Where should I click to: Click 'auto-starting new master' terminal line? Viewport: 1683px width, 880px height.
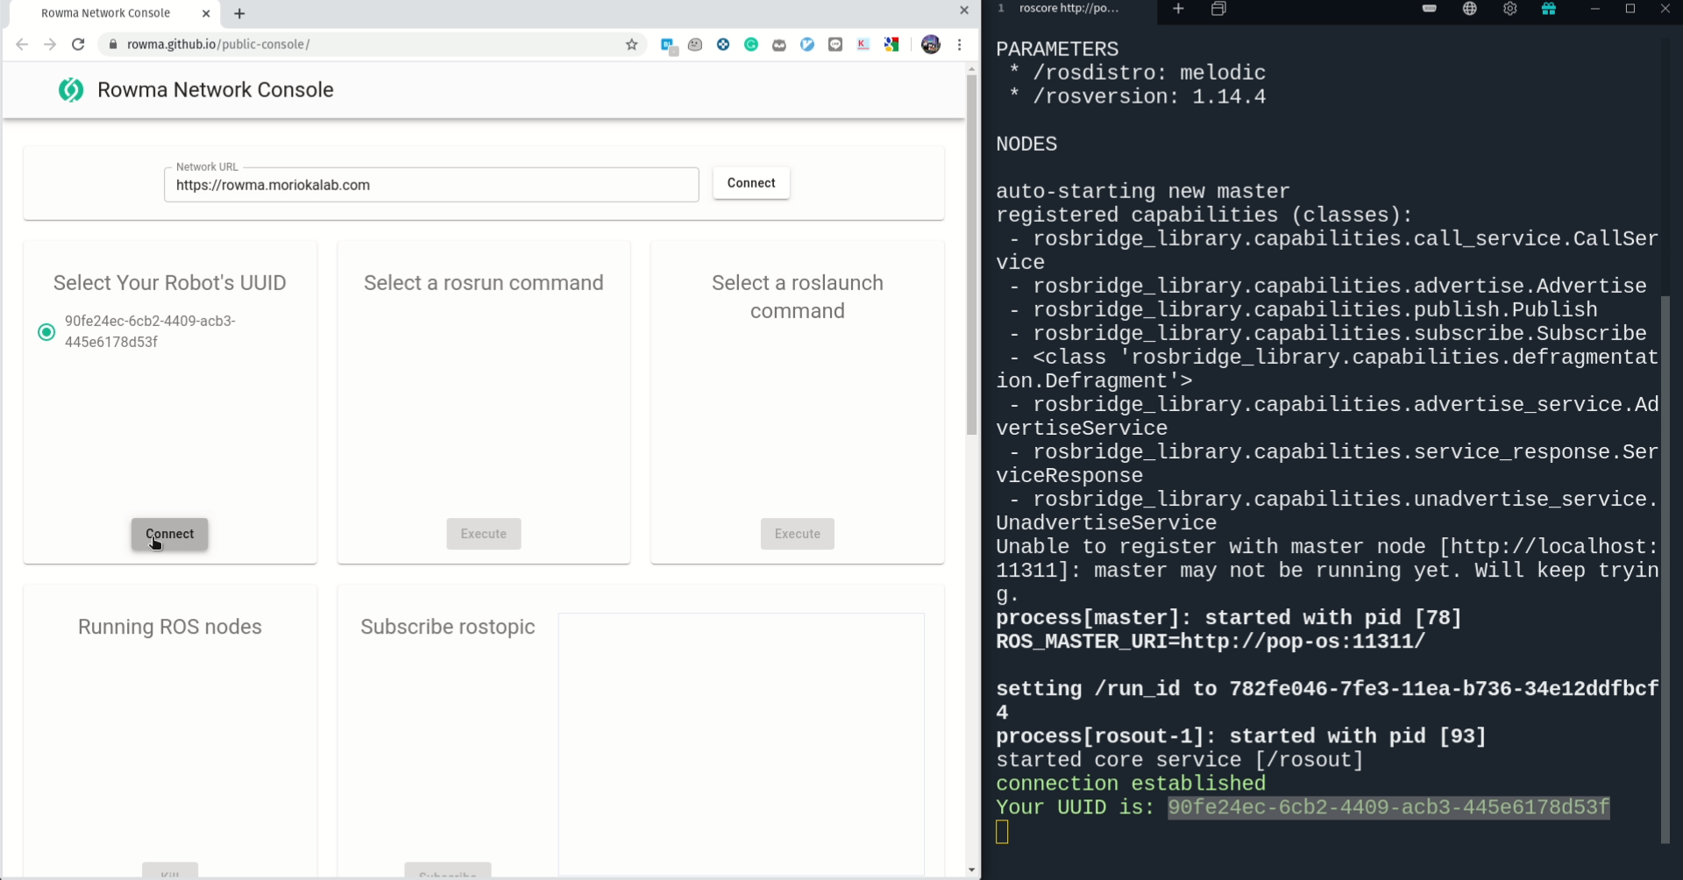click(x=1143, y=191)
